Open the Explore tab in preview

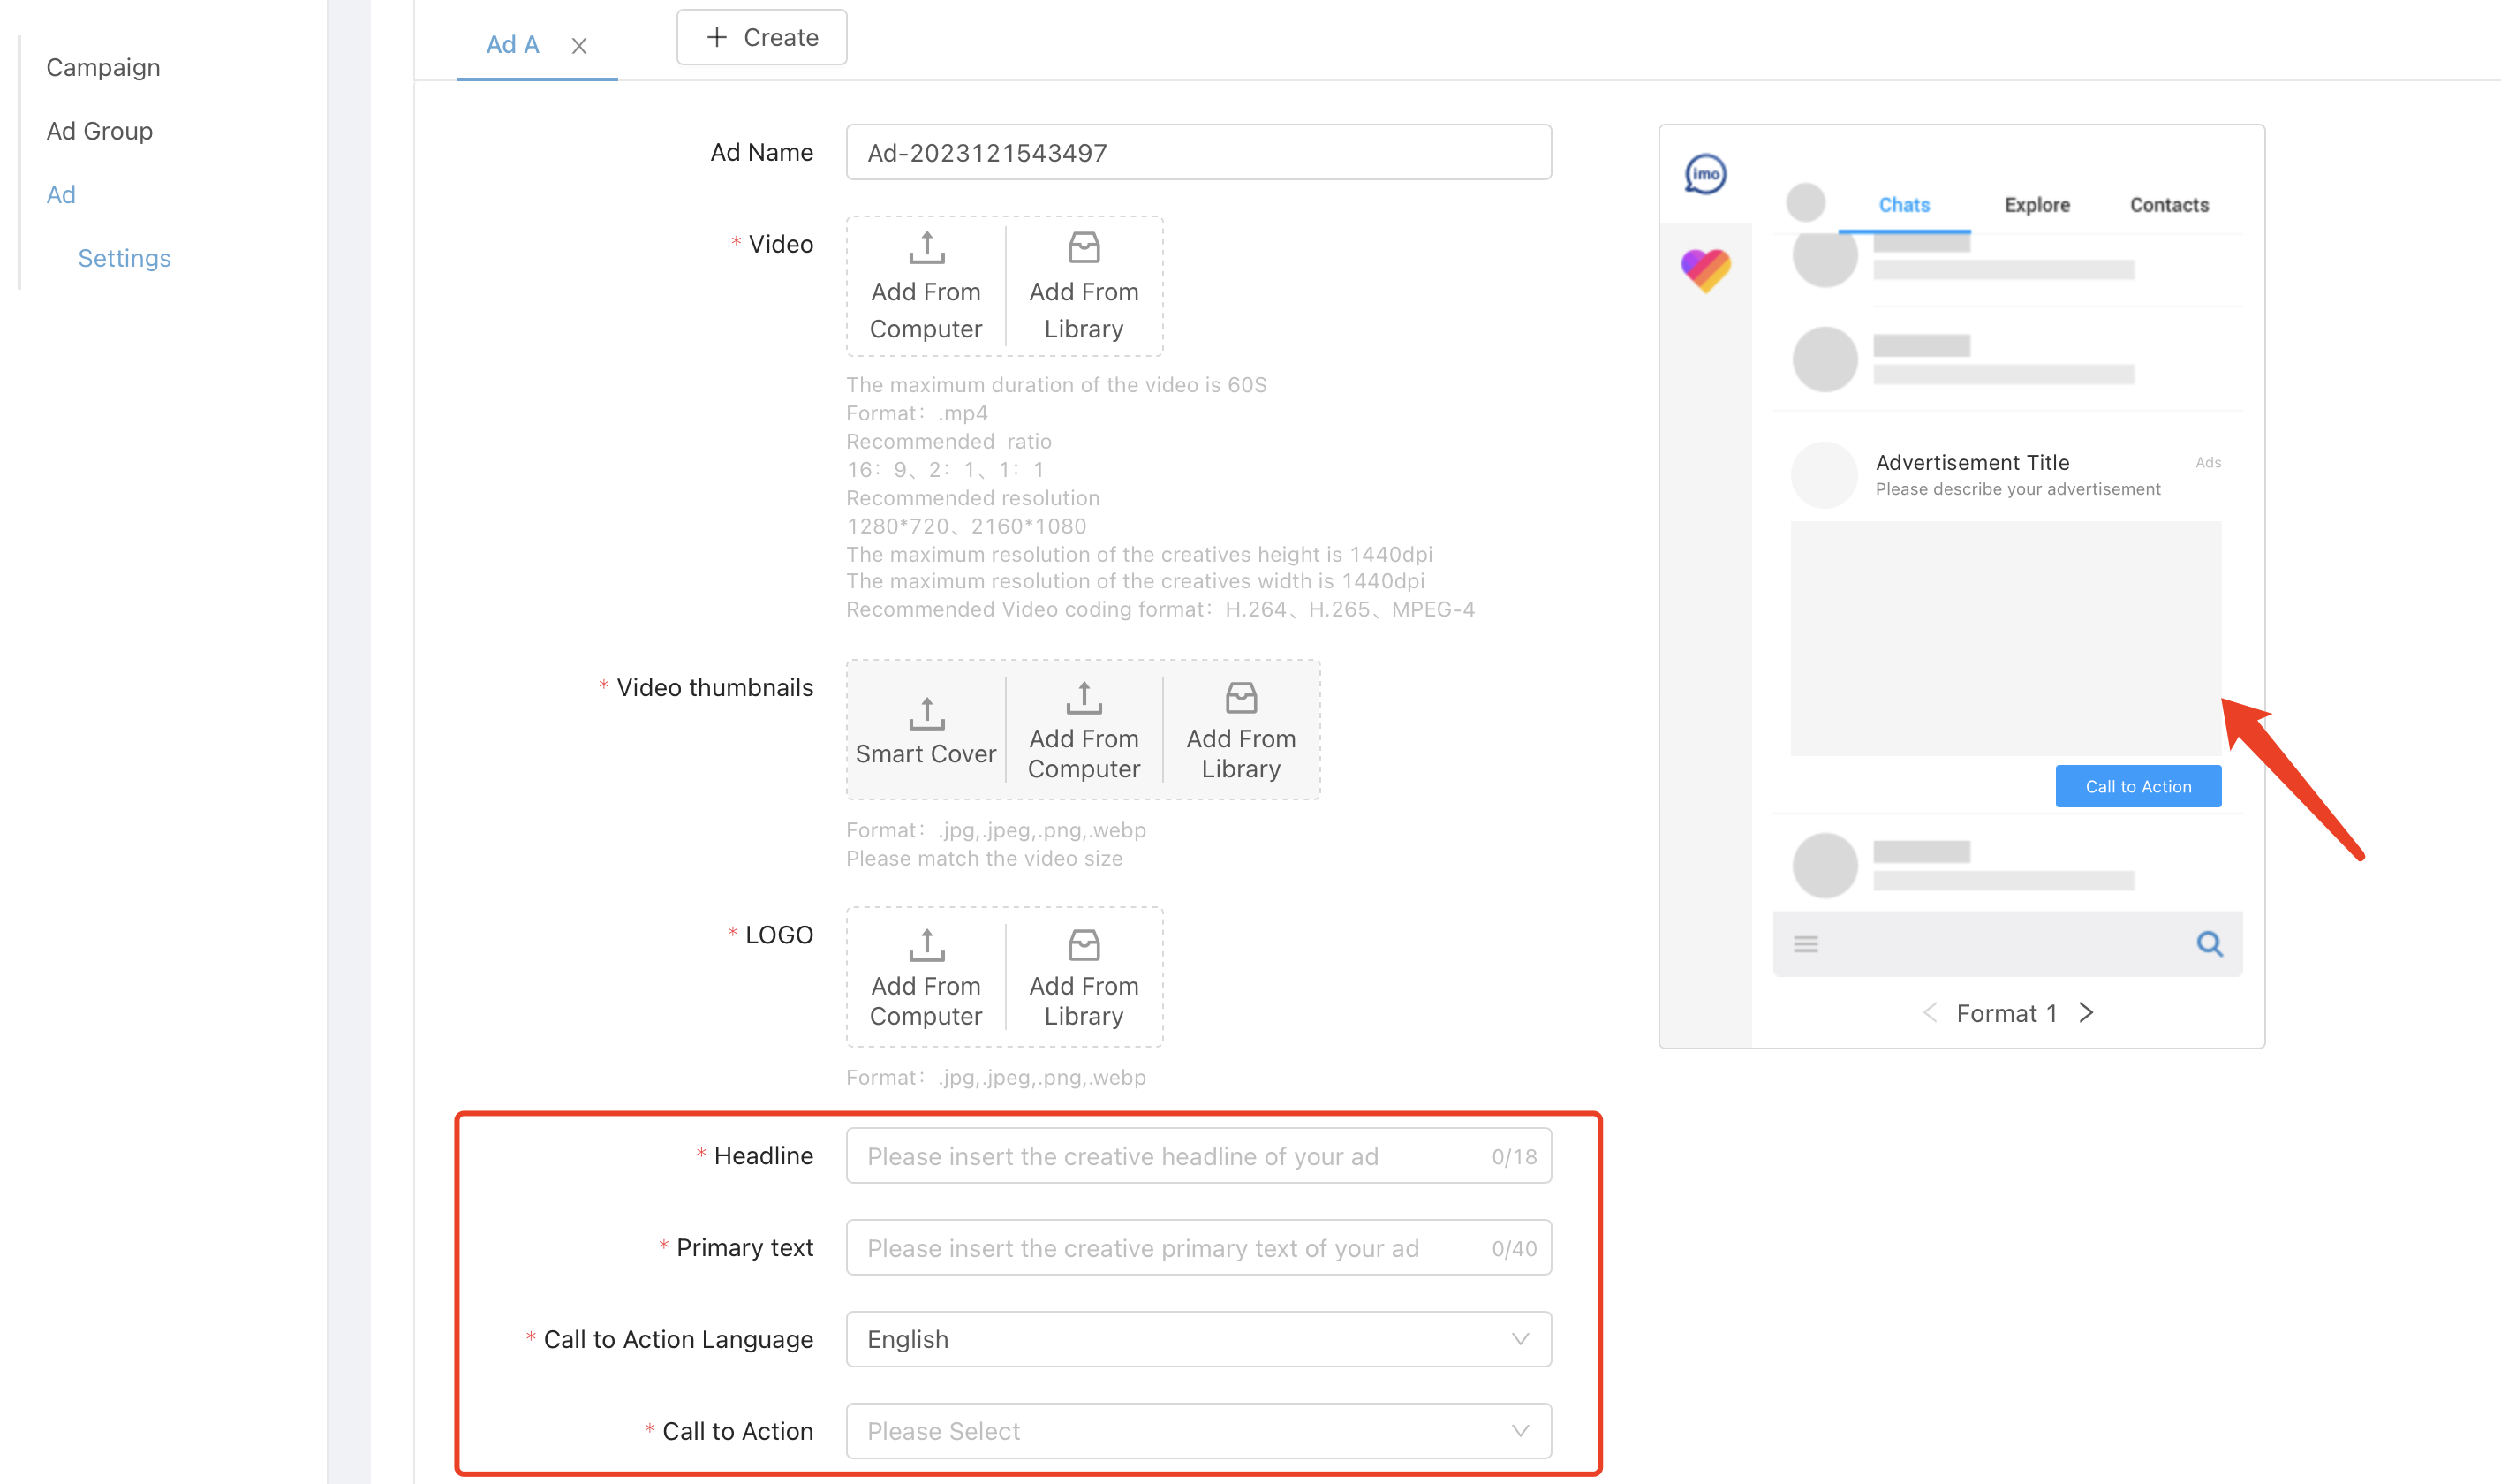tap(2036, 205)
